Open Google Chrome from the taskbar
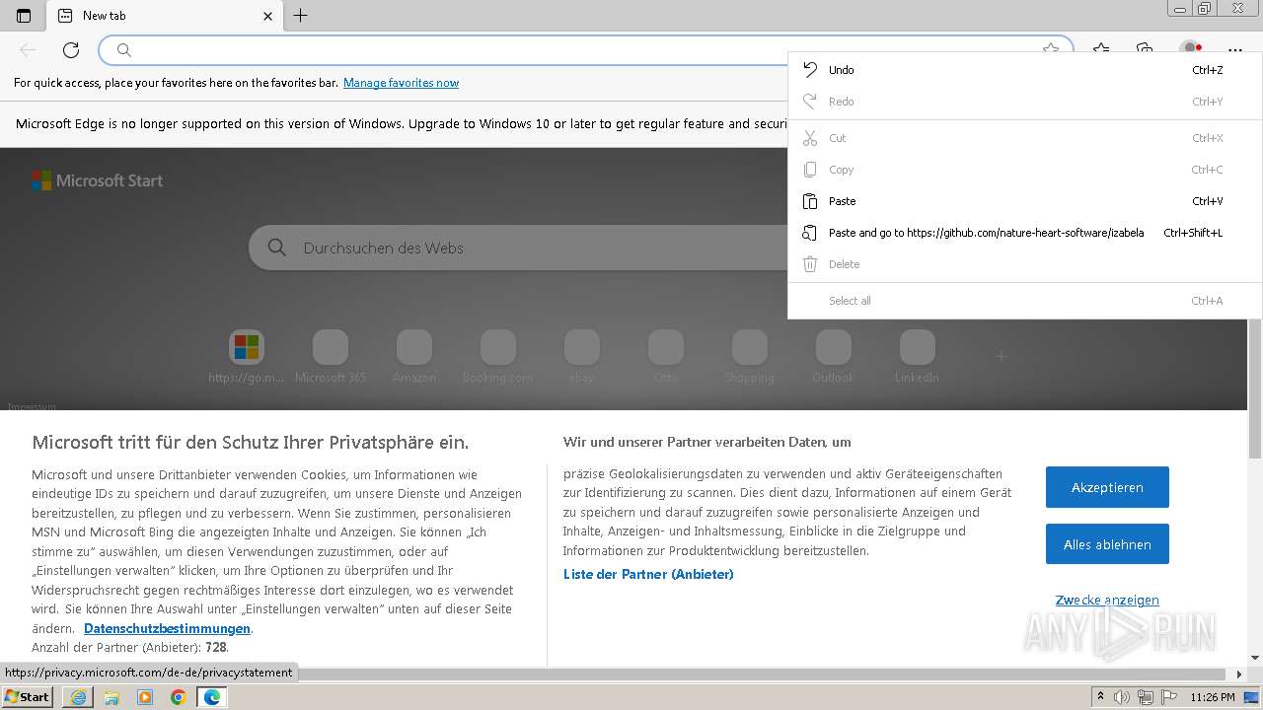1263x710 pixels. pos(179,697)
